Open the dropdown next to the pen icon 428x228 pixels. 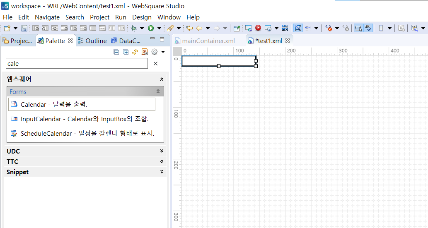[x=179, y=28]
